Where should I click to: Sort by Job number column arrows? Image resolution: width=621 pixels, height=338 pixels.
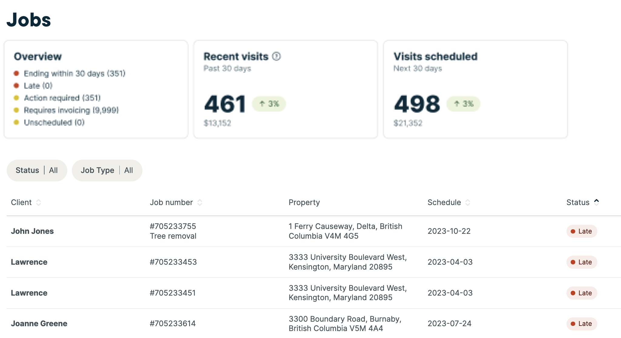click(x=200, y=202)
